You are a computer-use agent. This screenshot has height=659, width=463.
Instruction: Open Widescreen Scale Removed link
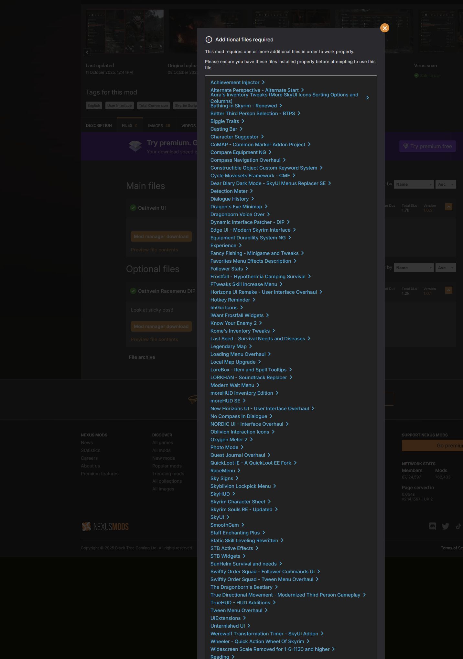click(x=270, y=649)
